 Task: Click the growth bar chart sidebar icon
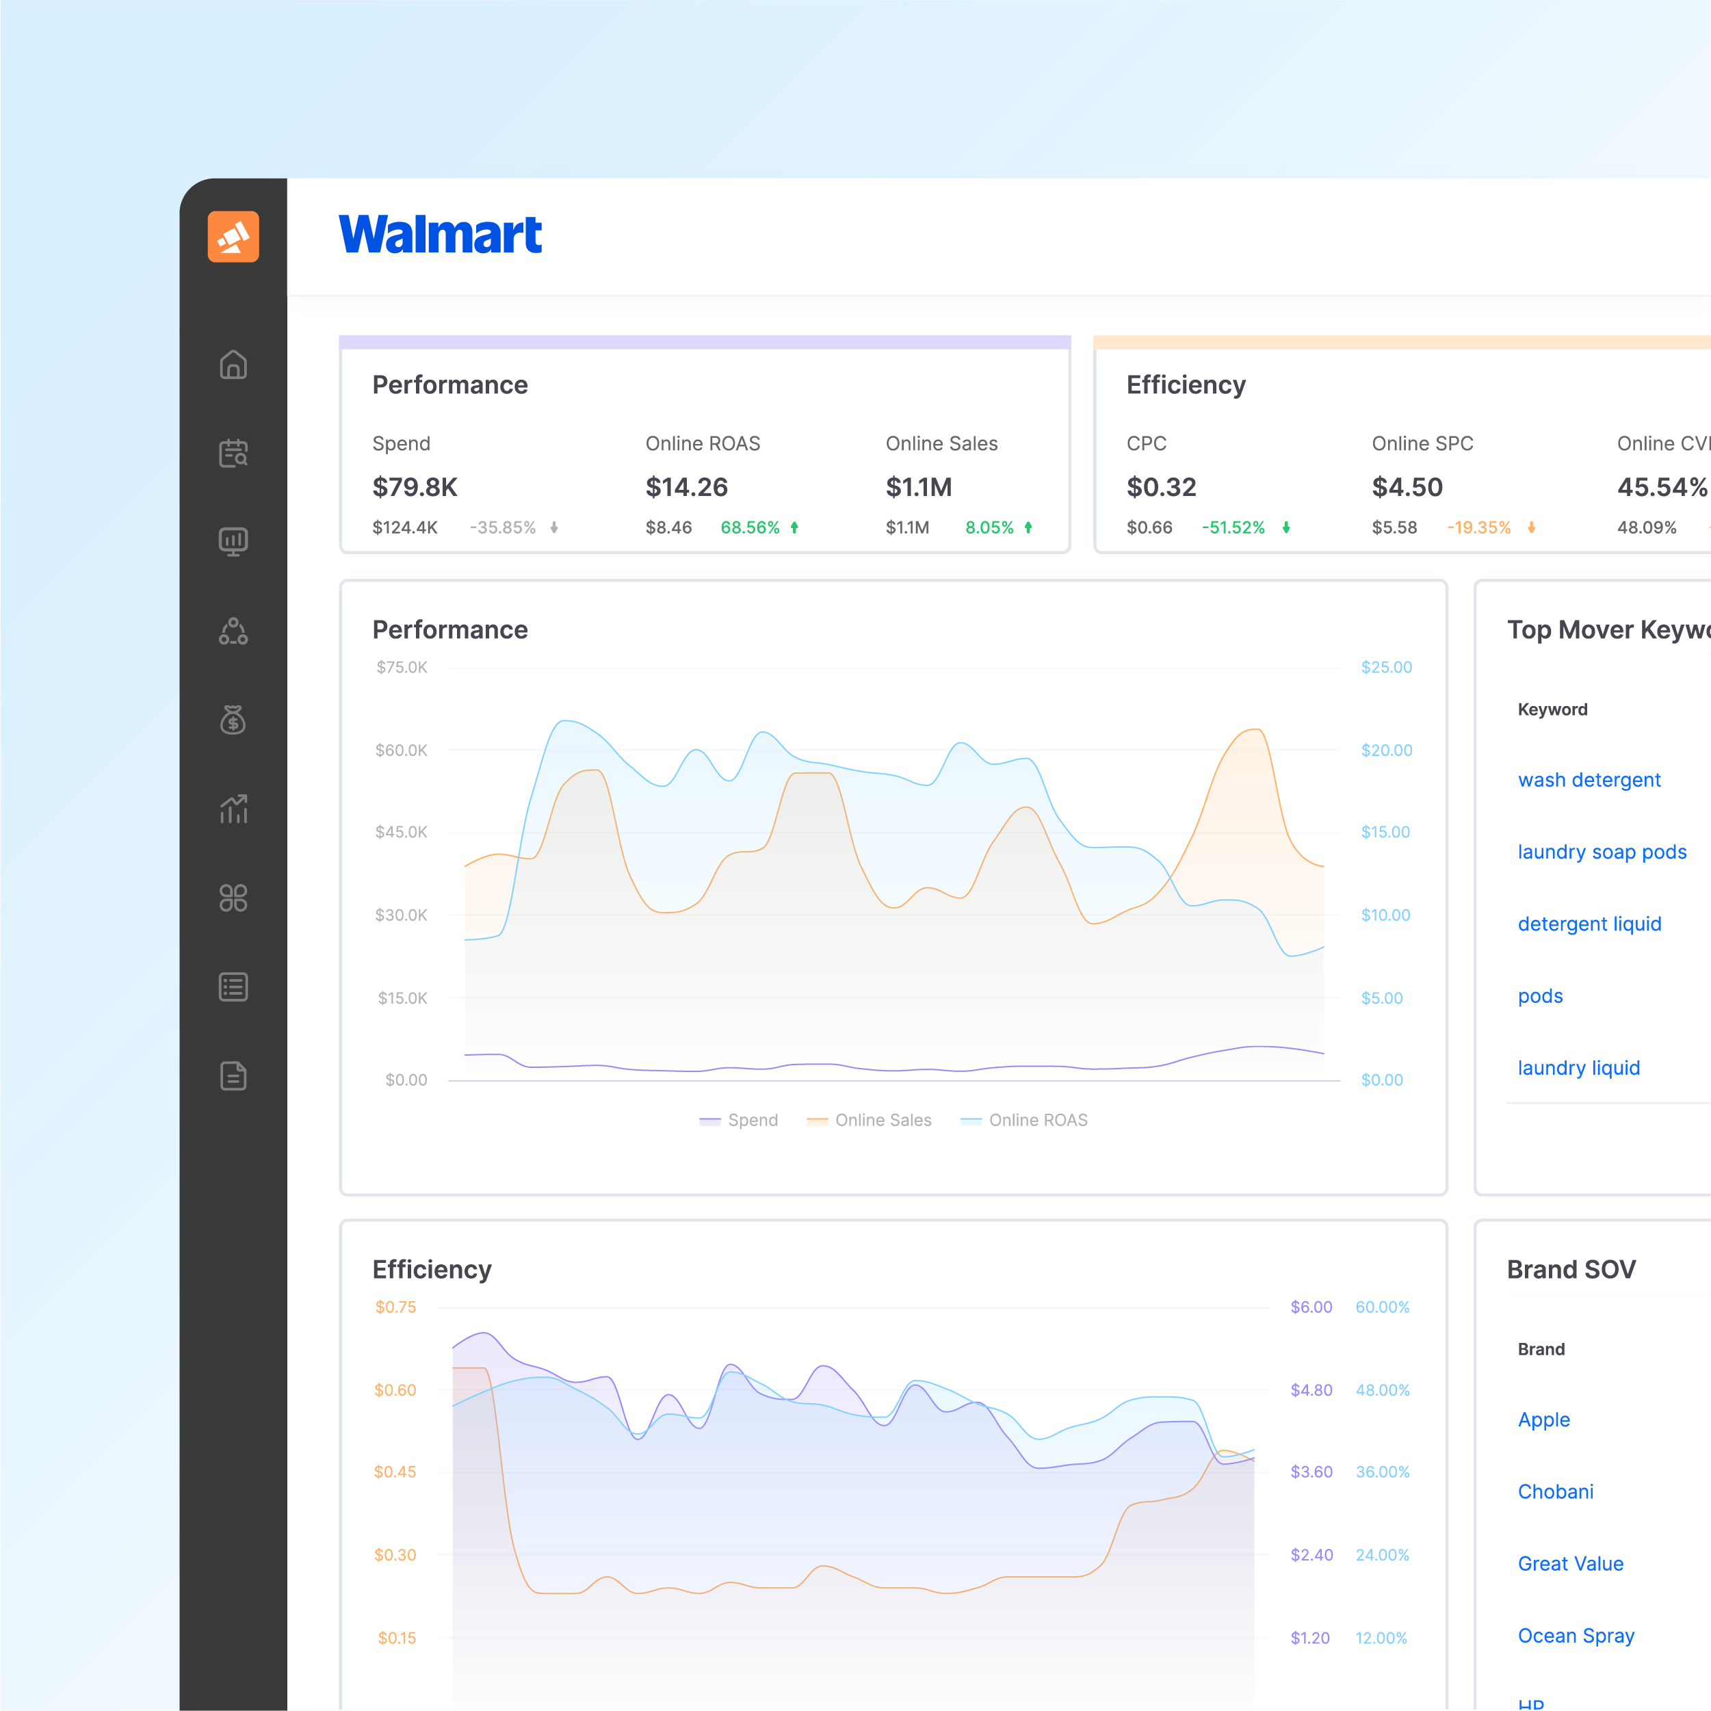(x=233, y=809)
